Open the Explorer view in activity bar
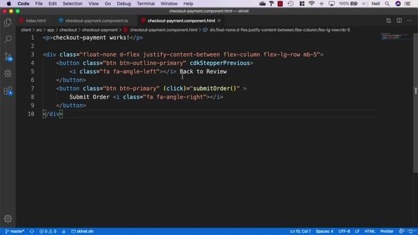 point(8,23)
